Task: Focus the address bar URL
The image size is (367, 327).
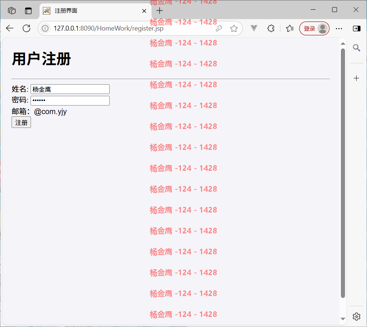Action: [109, 28]
